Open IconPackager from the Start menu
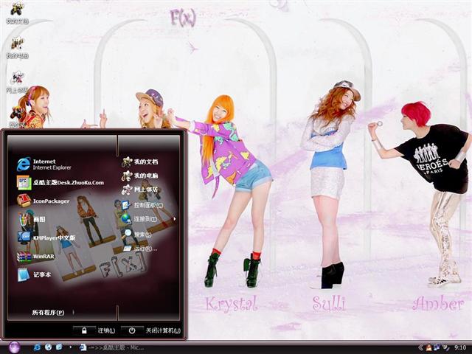 point(44,201)
